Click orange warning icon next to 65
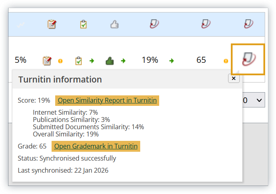Image resolution: width=276 pixels, height=194 pixels. 226,61
